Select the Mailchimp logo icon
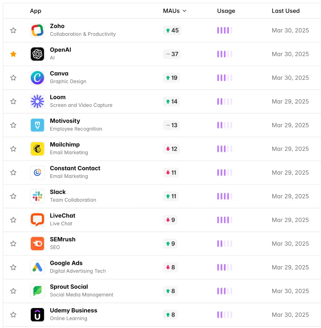This screenshot has width=321, height=328. tap(37, 149)
